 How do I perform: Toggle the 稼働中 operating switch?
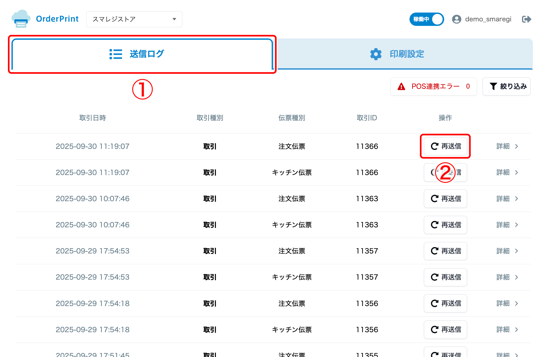click(x=427, y=19)
